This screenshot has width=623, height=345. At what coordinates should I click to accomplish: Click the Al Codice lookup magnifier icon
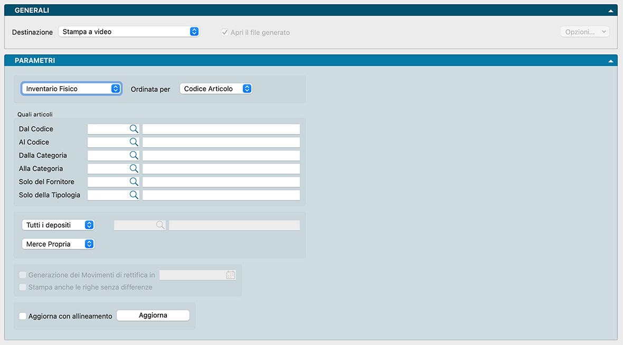point(134,142)
